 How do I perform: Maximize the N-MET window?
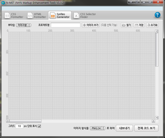[150, 2]
